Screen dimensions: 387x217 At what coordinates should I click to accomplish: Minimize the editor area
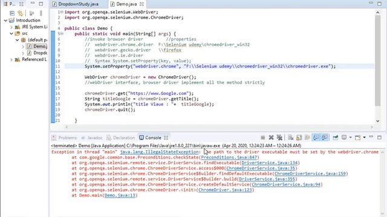click(371, 3)
